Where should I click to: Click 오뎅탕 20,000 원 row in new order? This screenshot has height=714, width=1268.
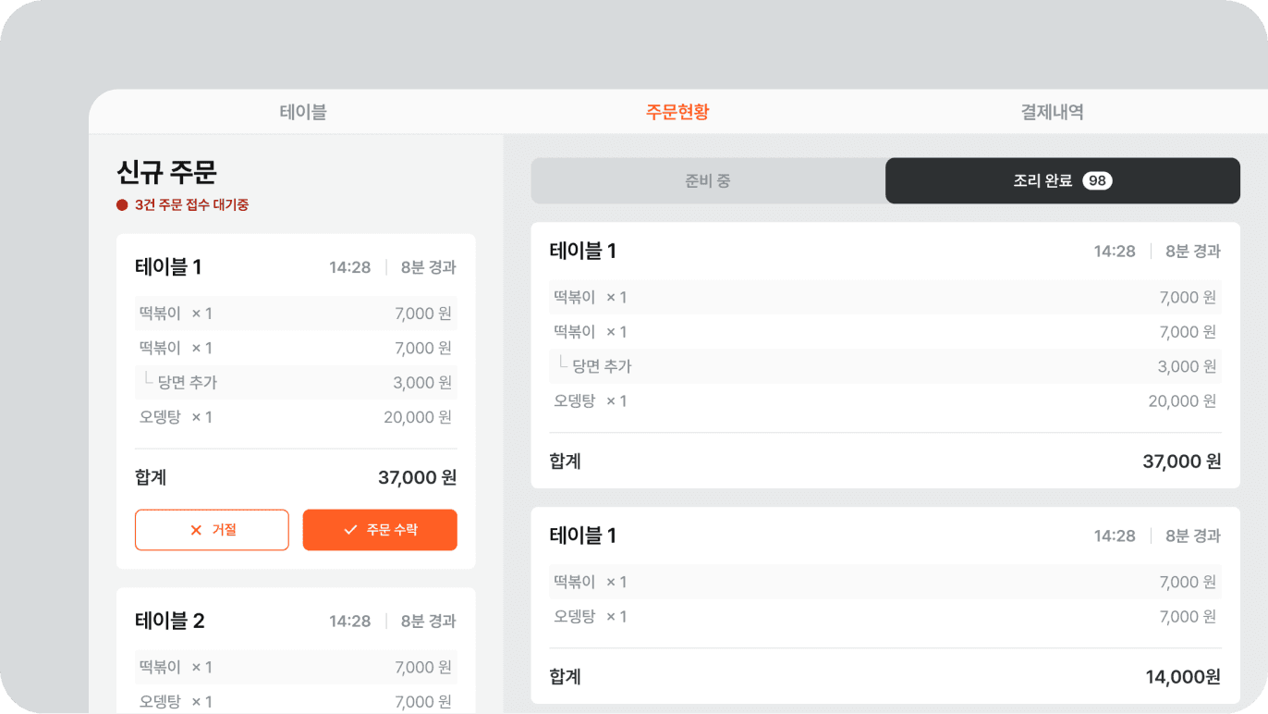[x=296, y=417]
